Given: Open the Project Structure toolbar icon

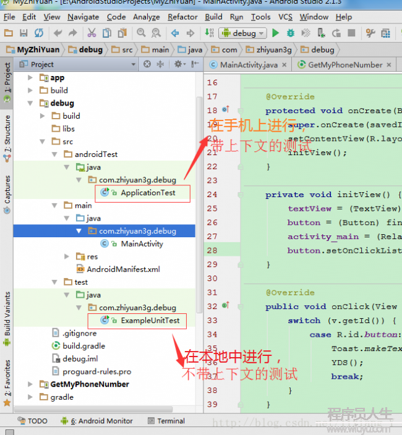Looking at the screenshot, I should (x=370, y=33).
